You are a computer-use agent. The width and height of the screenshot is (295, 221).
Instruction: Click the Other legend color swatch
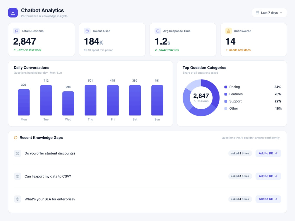point(226,108)
